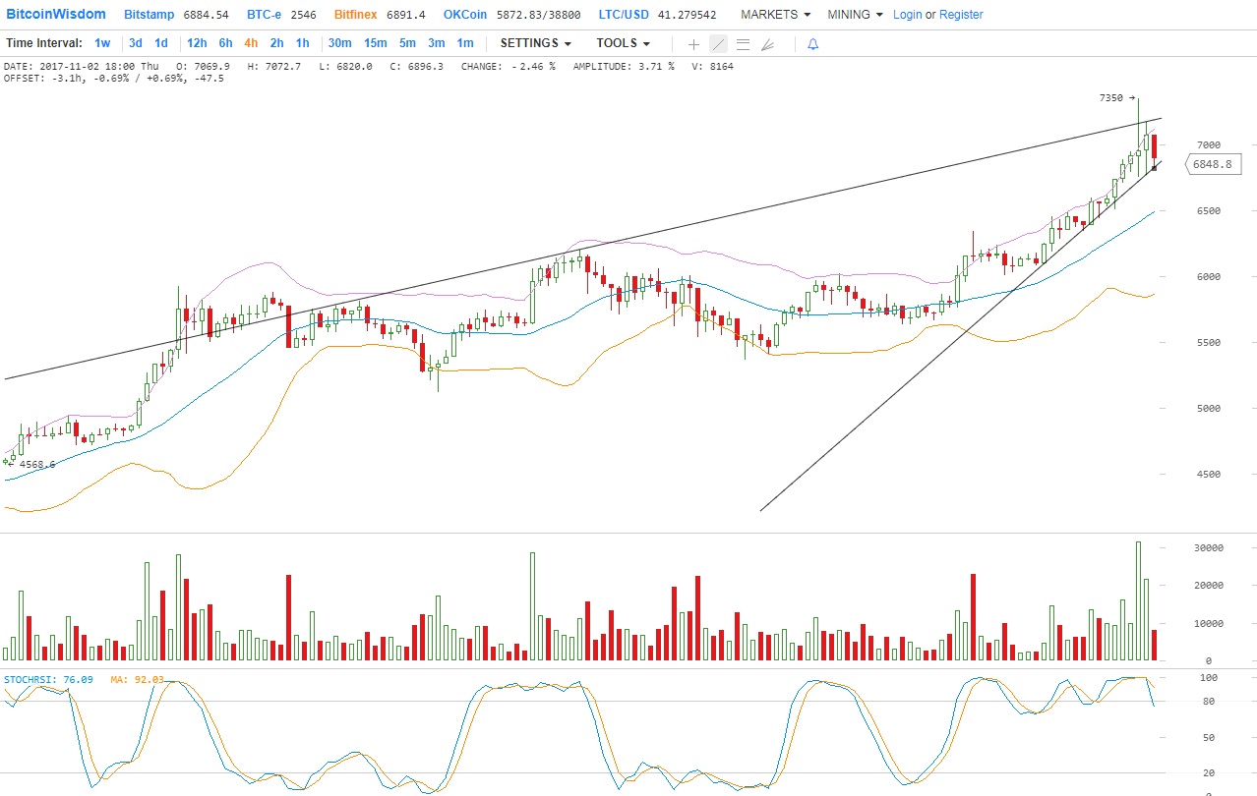Open the MARKETS dropdown
Screen dimensions: 1257x796
[775, 15]
